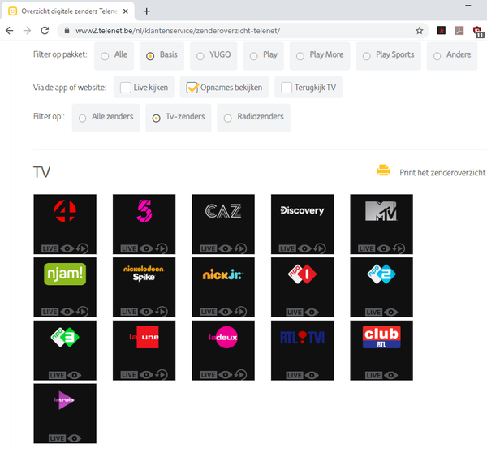Click the yellow printer icon
Screen dimensions: 487x453
384,170
